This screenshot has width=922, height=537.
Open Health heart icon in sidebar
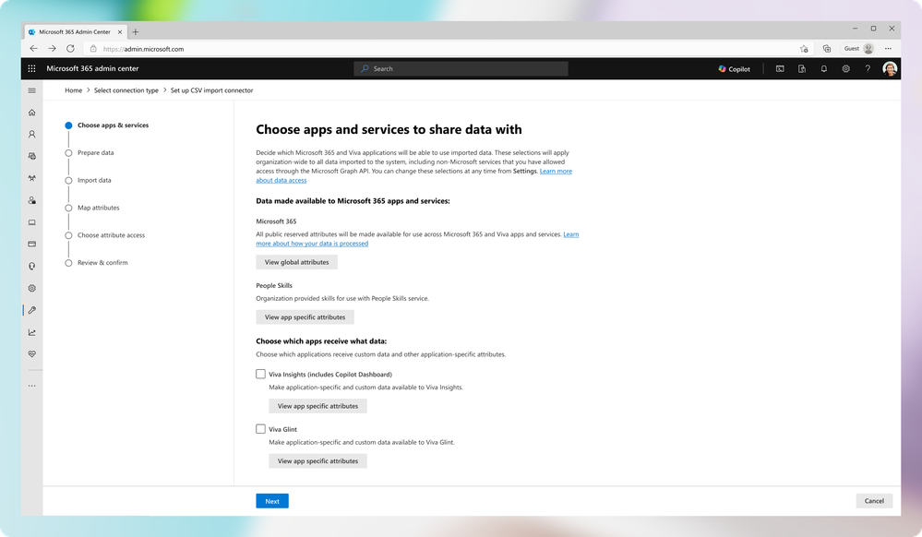click(x=31, y=354)
